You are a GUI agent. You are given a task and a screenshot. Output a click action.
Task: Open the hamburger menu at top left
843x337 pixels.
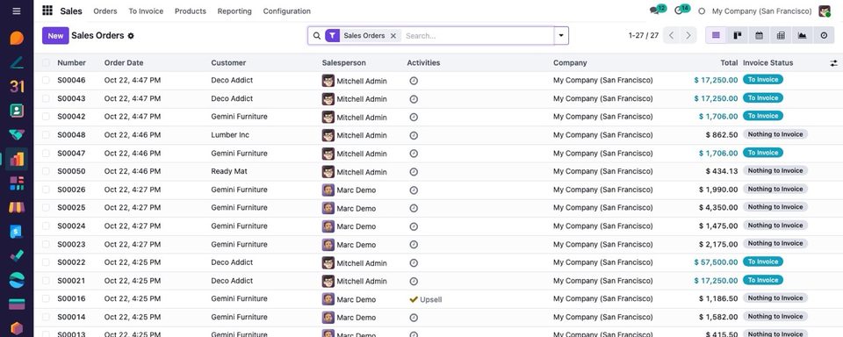click(x=17, y=11)
